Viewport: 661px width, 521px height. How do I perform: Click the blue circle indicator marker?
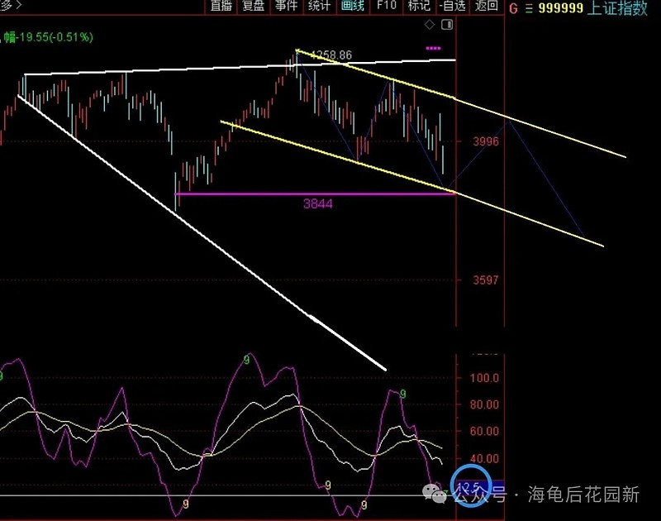tap(470, 485)
